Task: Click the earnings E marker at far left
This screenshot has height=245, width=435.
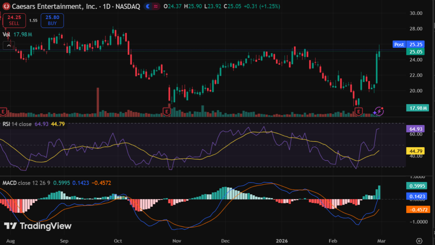Action: point(3,111)
